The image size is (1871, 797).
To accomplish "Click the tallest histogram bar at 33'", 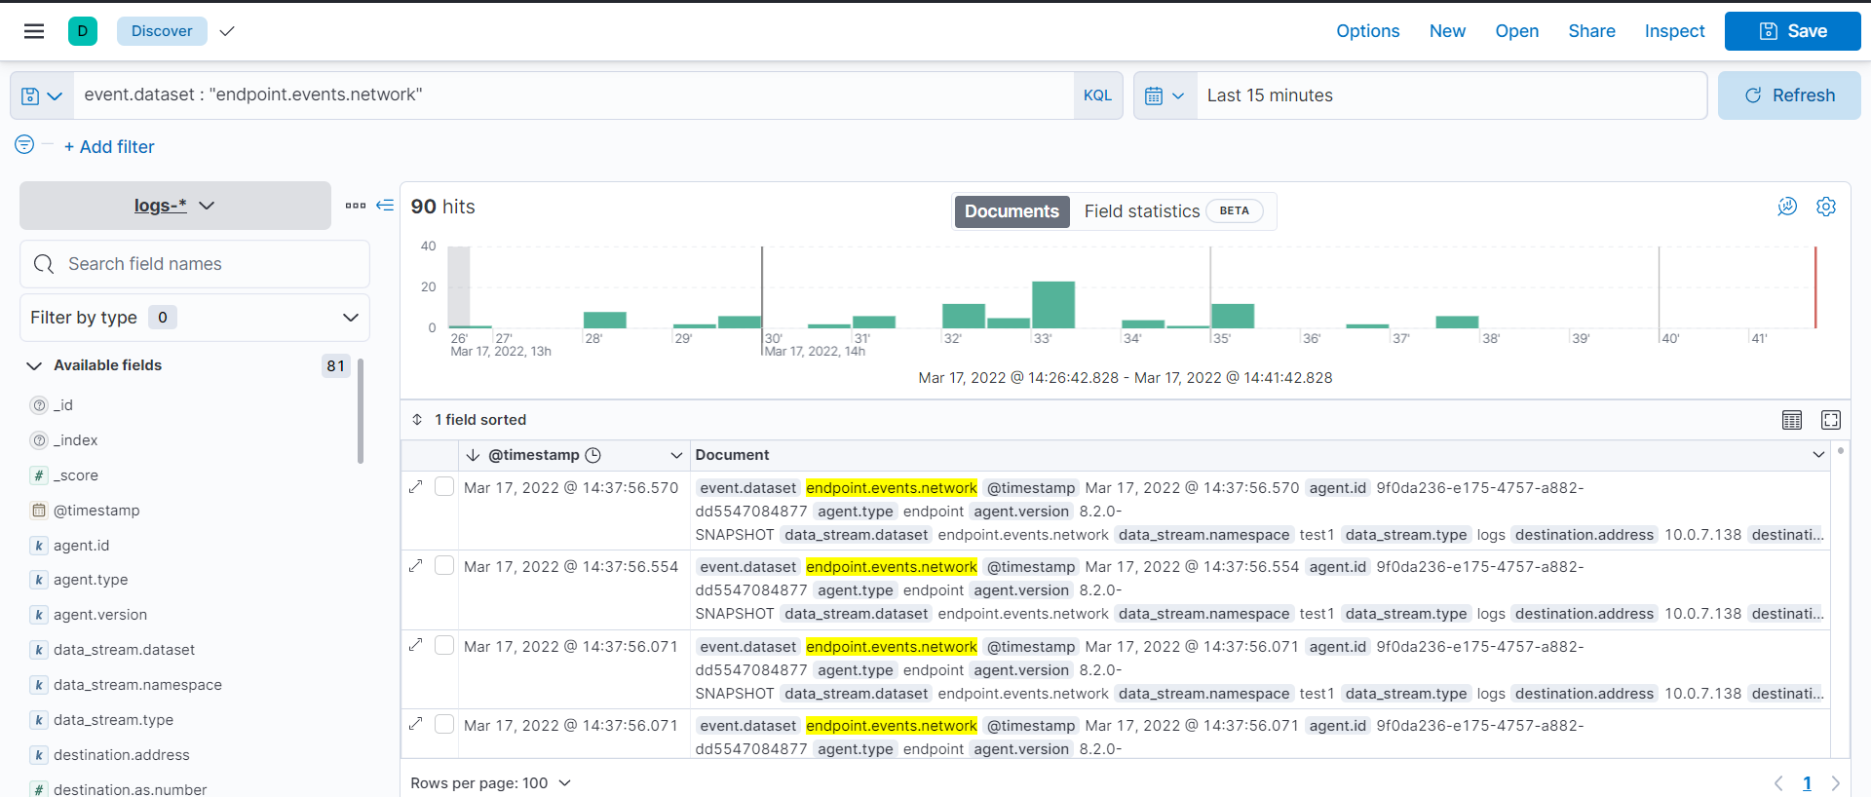I will click(x=1053, y=305).
